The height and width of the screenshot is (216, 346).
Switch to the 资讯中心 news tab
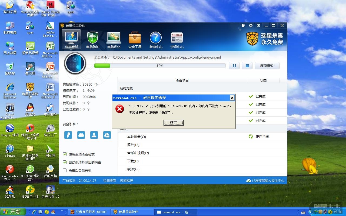(x=177, y=40)
